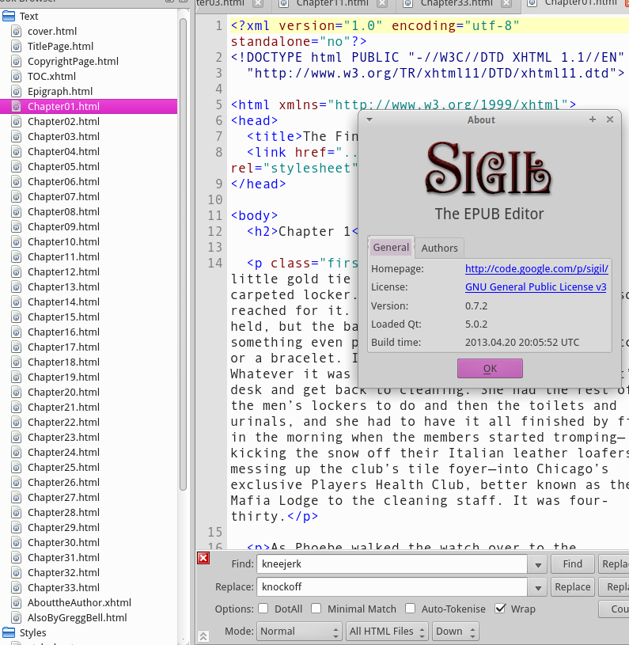Image resolution: width=629 pixels, height=645 pixels.
Task: Click the About dialog shade arrow icon
Action: pos(369,120)
